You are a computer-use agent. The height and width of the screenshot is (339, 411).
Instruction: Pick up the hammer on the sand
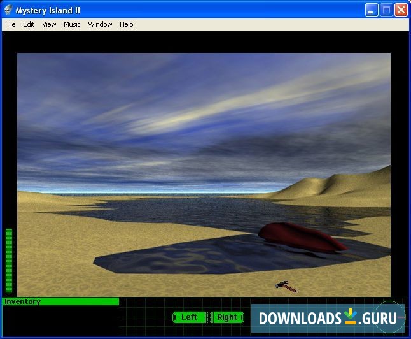click(286, 287)
